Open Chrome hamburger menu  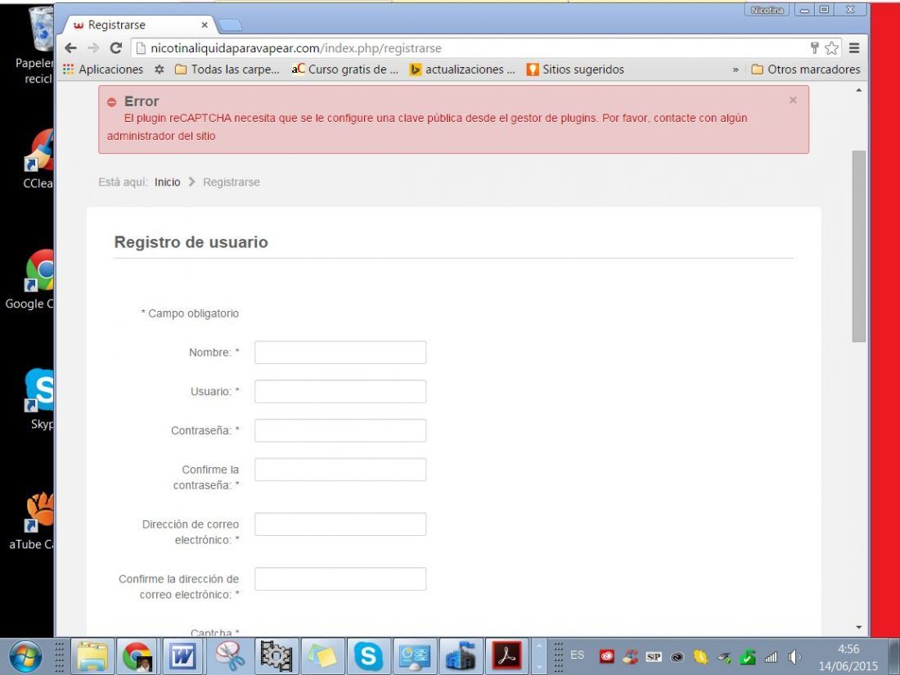coord(854,48)
